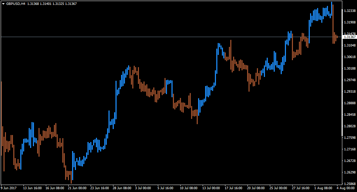Click the 27 Jul 16:00 time label

click(301, 188)
